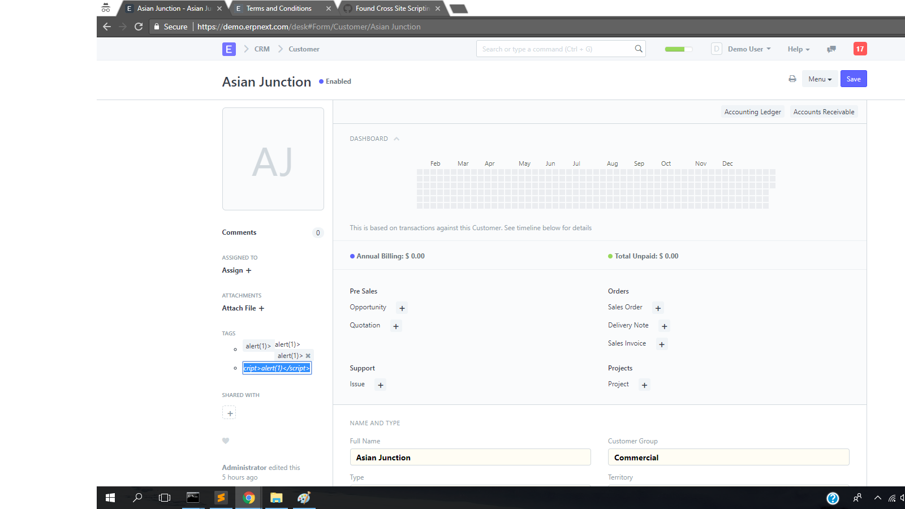Create a new Sales Order with plus icon
The width and height of the screenshot is (905, 509).
tap(658, 308)
